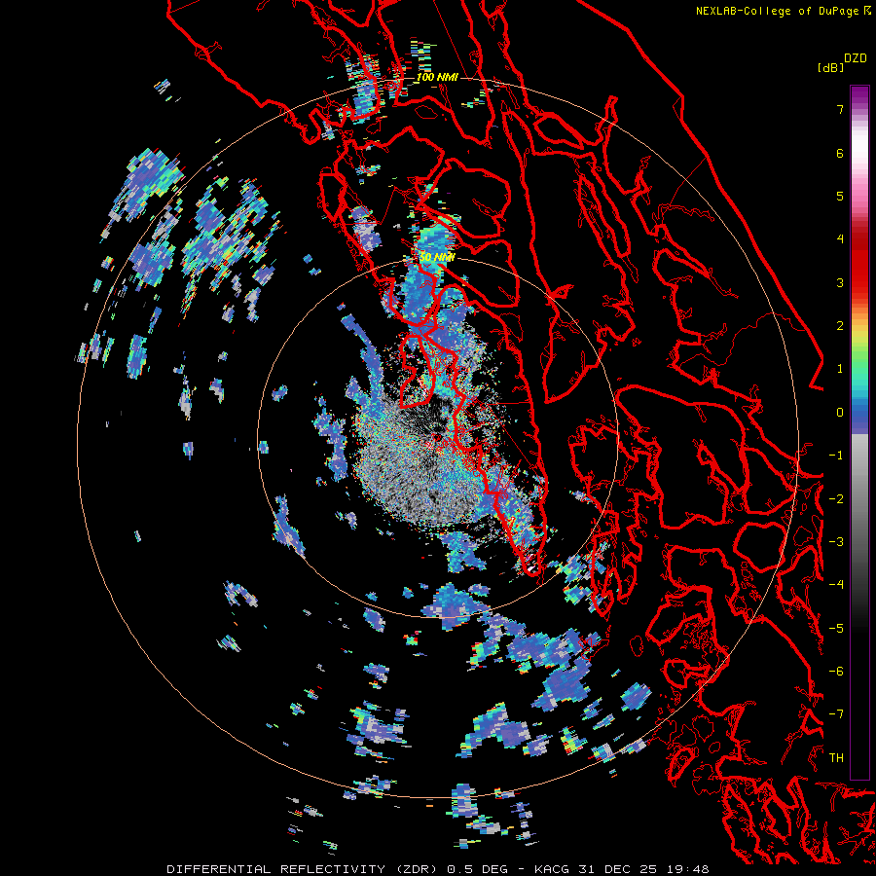Select the -7 value on the scale
The width and height of the screenshot is (876, 876).
click(836, 714)
